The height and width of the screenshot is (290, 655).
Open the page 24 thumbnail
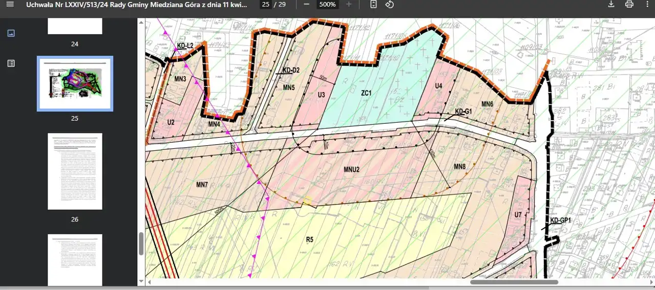(75, 26)
